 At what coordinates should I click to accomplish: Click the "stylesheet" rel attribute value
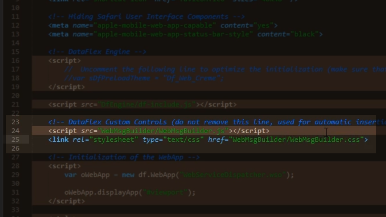click(114, 140)
